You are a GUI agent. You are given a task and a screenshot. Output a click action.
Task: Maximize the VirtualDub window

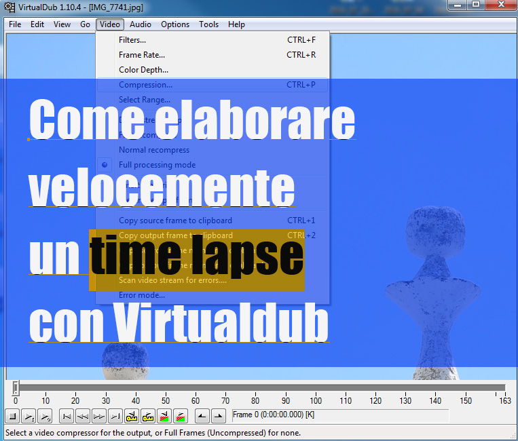tap(476, 5)
